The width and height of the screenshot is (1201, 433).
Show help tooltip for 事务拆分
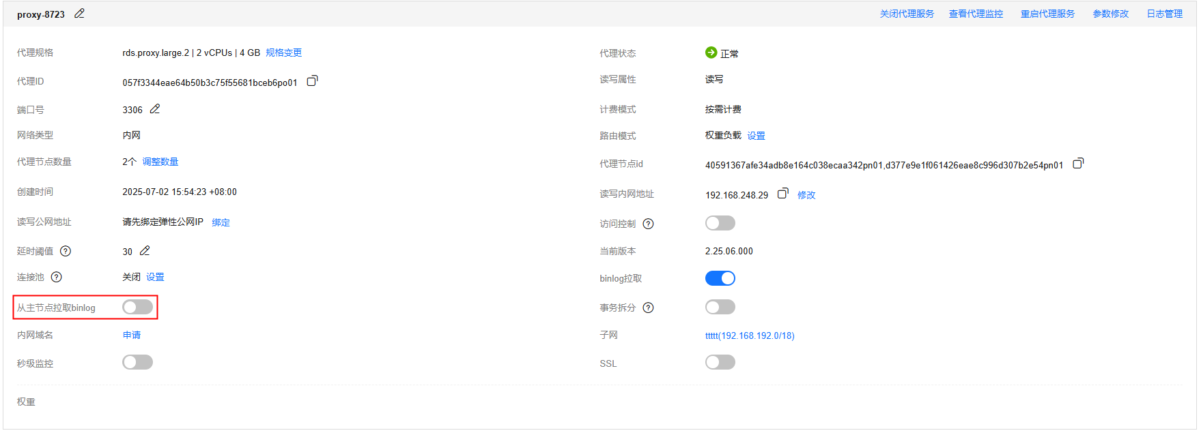click(649, 308)
